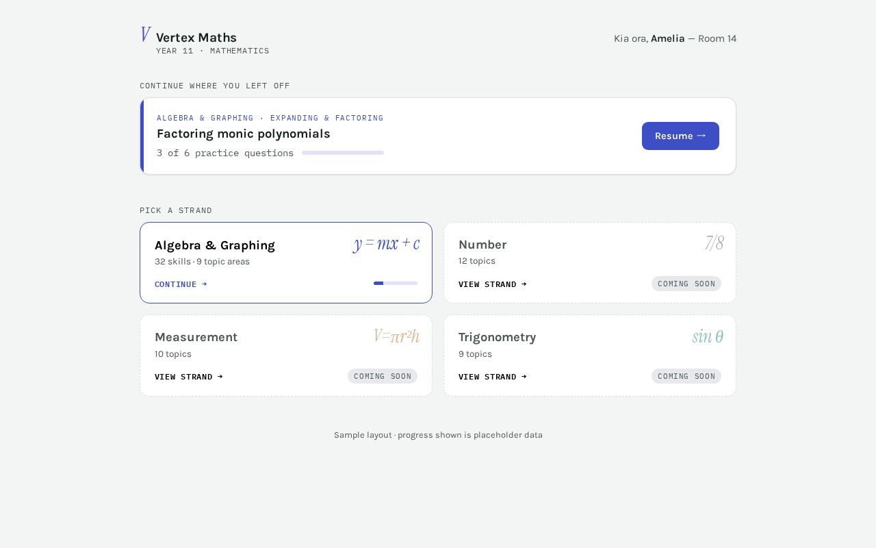Select the Number strand heading
This screenshot has height=548, width=876.
(x=482, y=245)
